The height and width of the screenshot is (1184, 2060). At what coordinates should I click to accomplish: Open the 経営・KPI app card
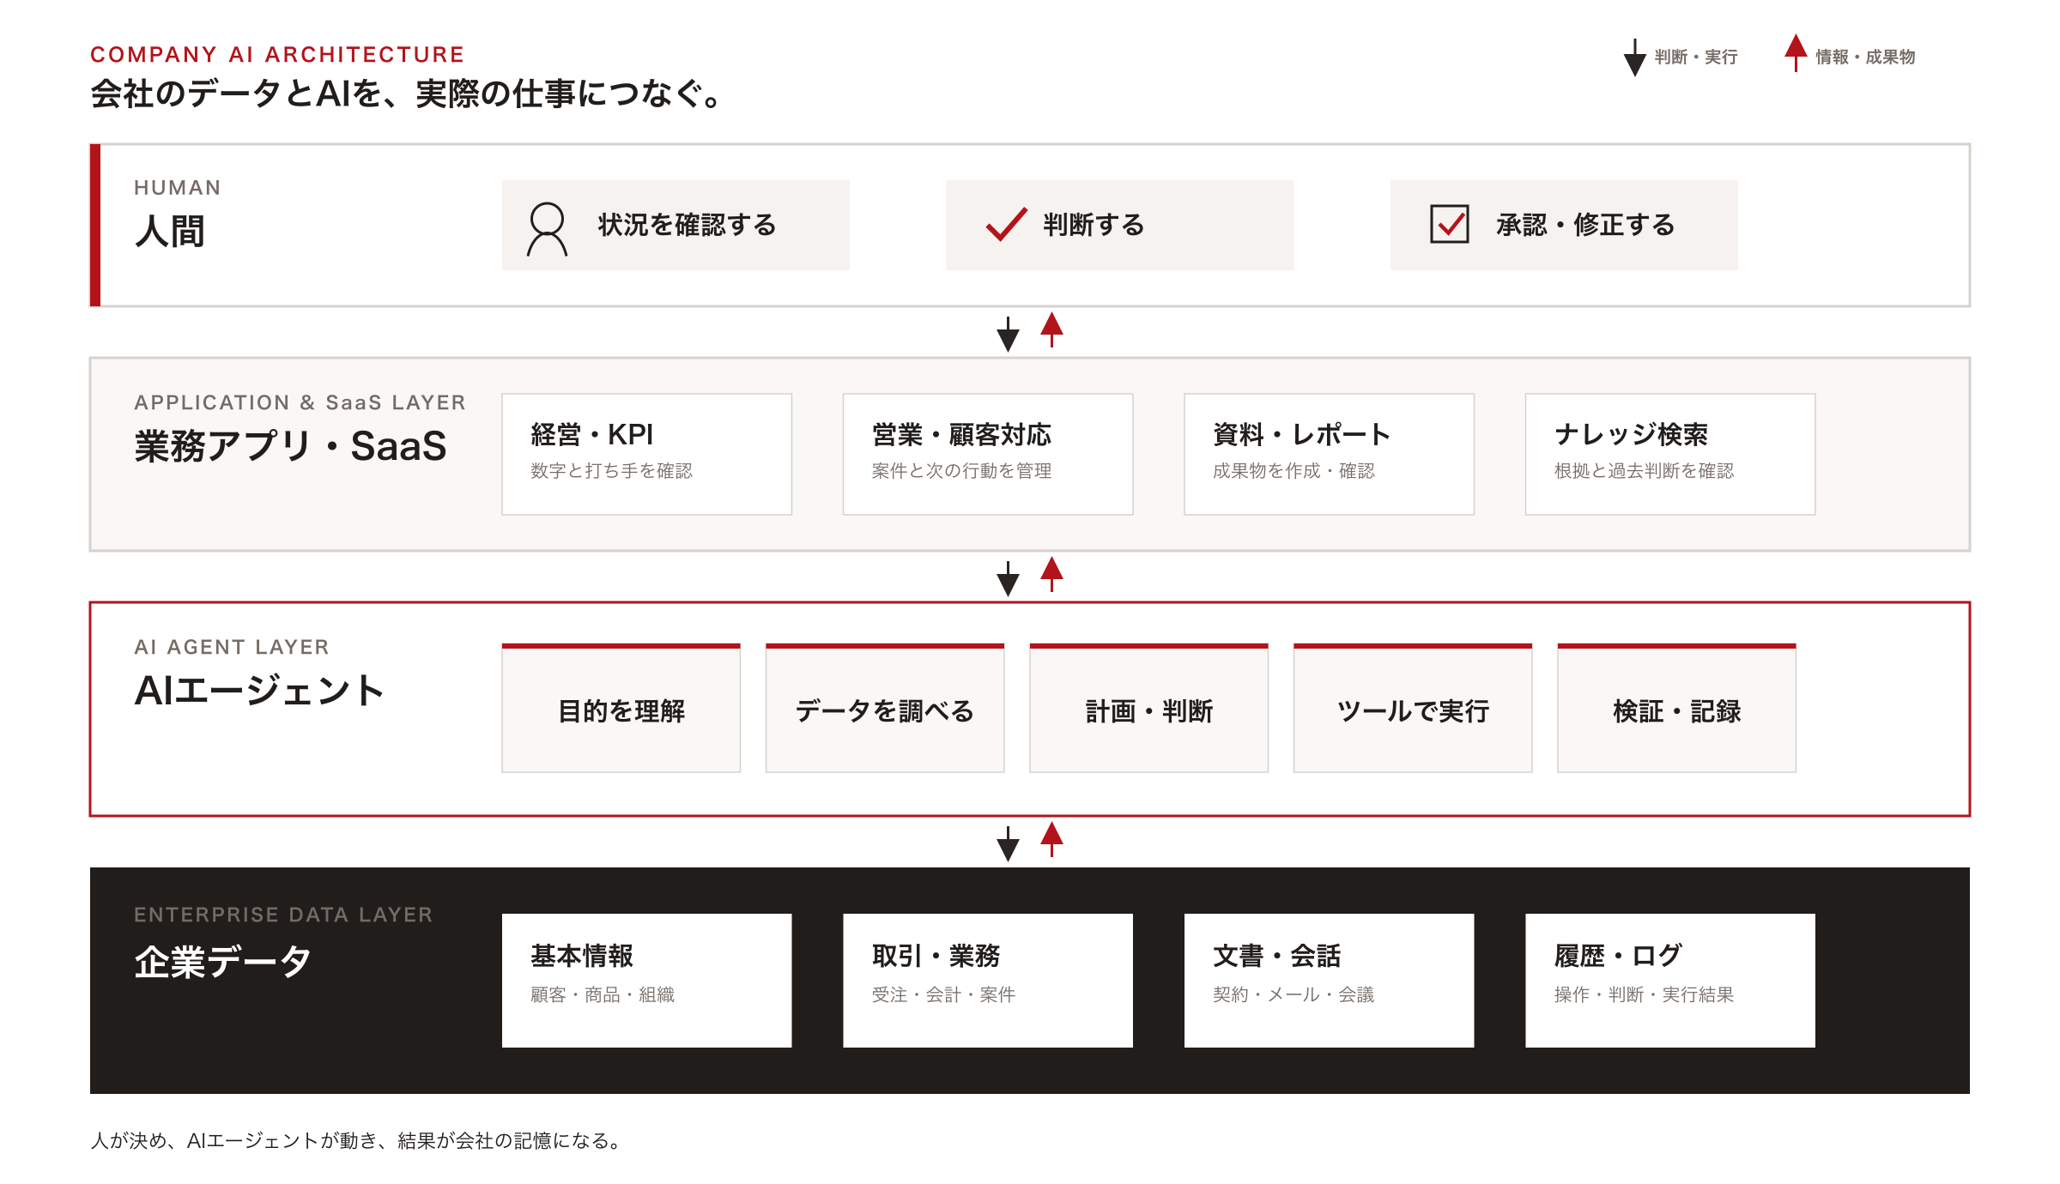(x=646, y=454)
